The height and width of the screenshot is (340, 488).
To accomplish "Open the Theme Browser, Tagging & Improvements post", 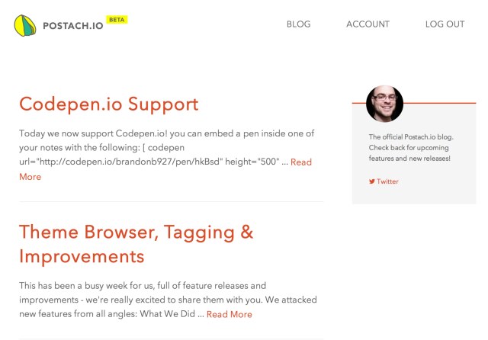I will 136,244.
